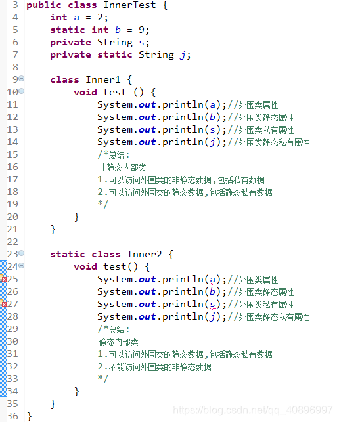Click the comment '静态内部类' on line 30
The width and height of the screenshot is (339, 422).
tap(118, 342)
